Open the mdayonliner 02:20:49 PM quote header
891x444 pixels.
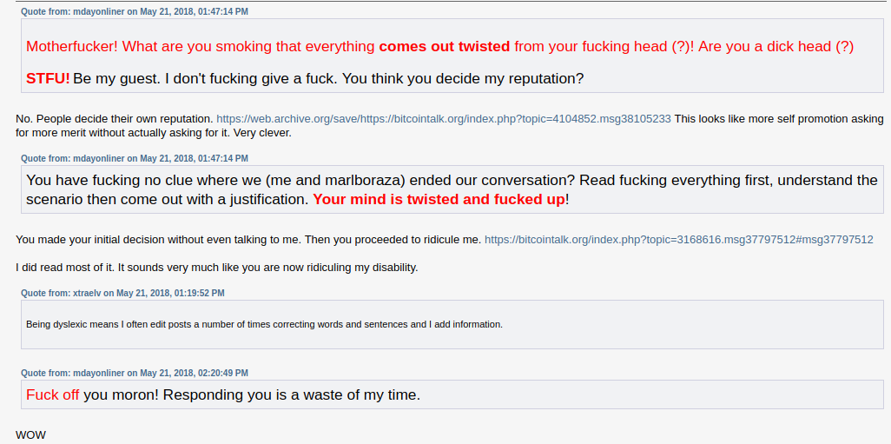pos(135,373)
